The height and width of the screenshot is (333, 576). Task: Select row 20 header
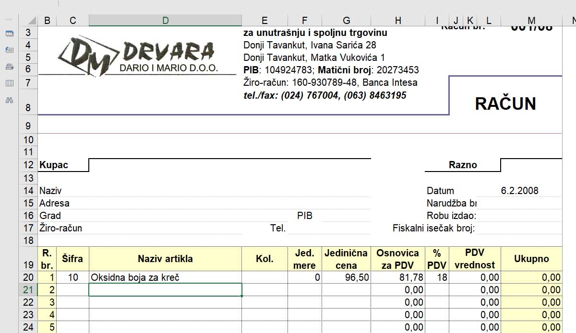[x=28, y=277]
